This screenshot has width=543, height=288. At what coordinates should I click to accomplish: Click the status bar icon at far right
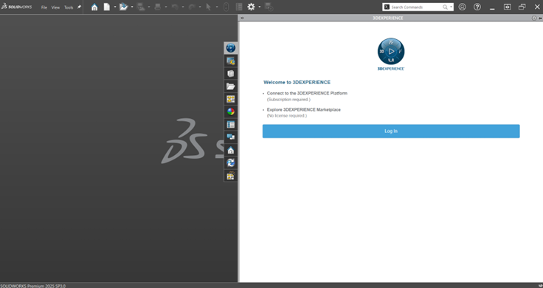point(541,286)
